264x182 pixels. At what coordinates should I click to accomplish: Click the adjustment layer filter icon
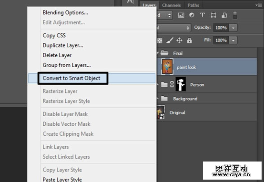pos(192,15)
